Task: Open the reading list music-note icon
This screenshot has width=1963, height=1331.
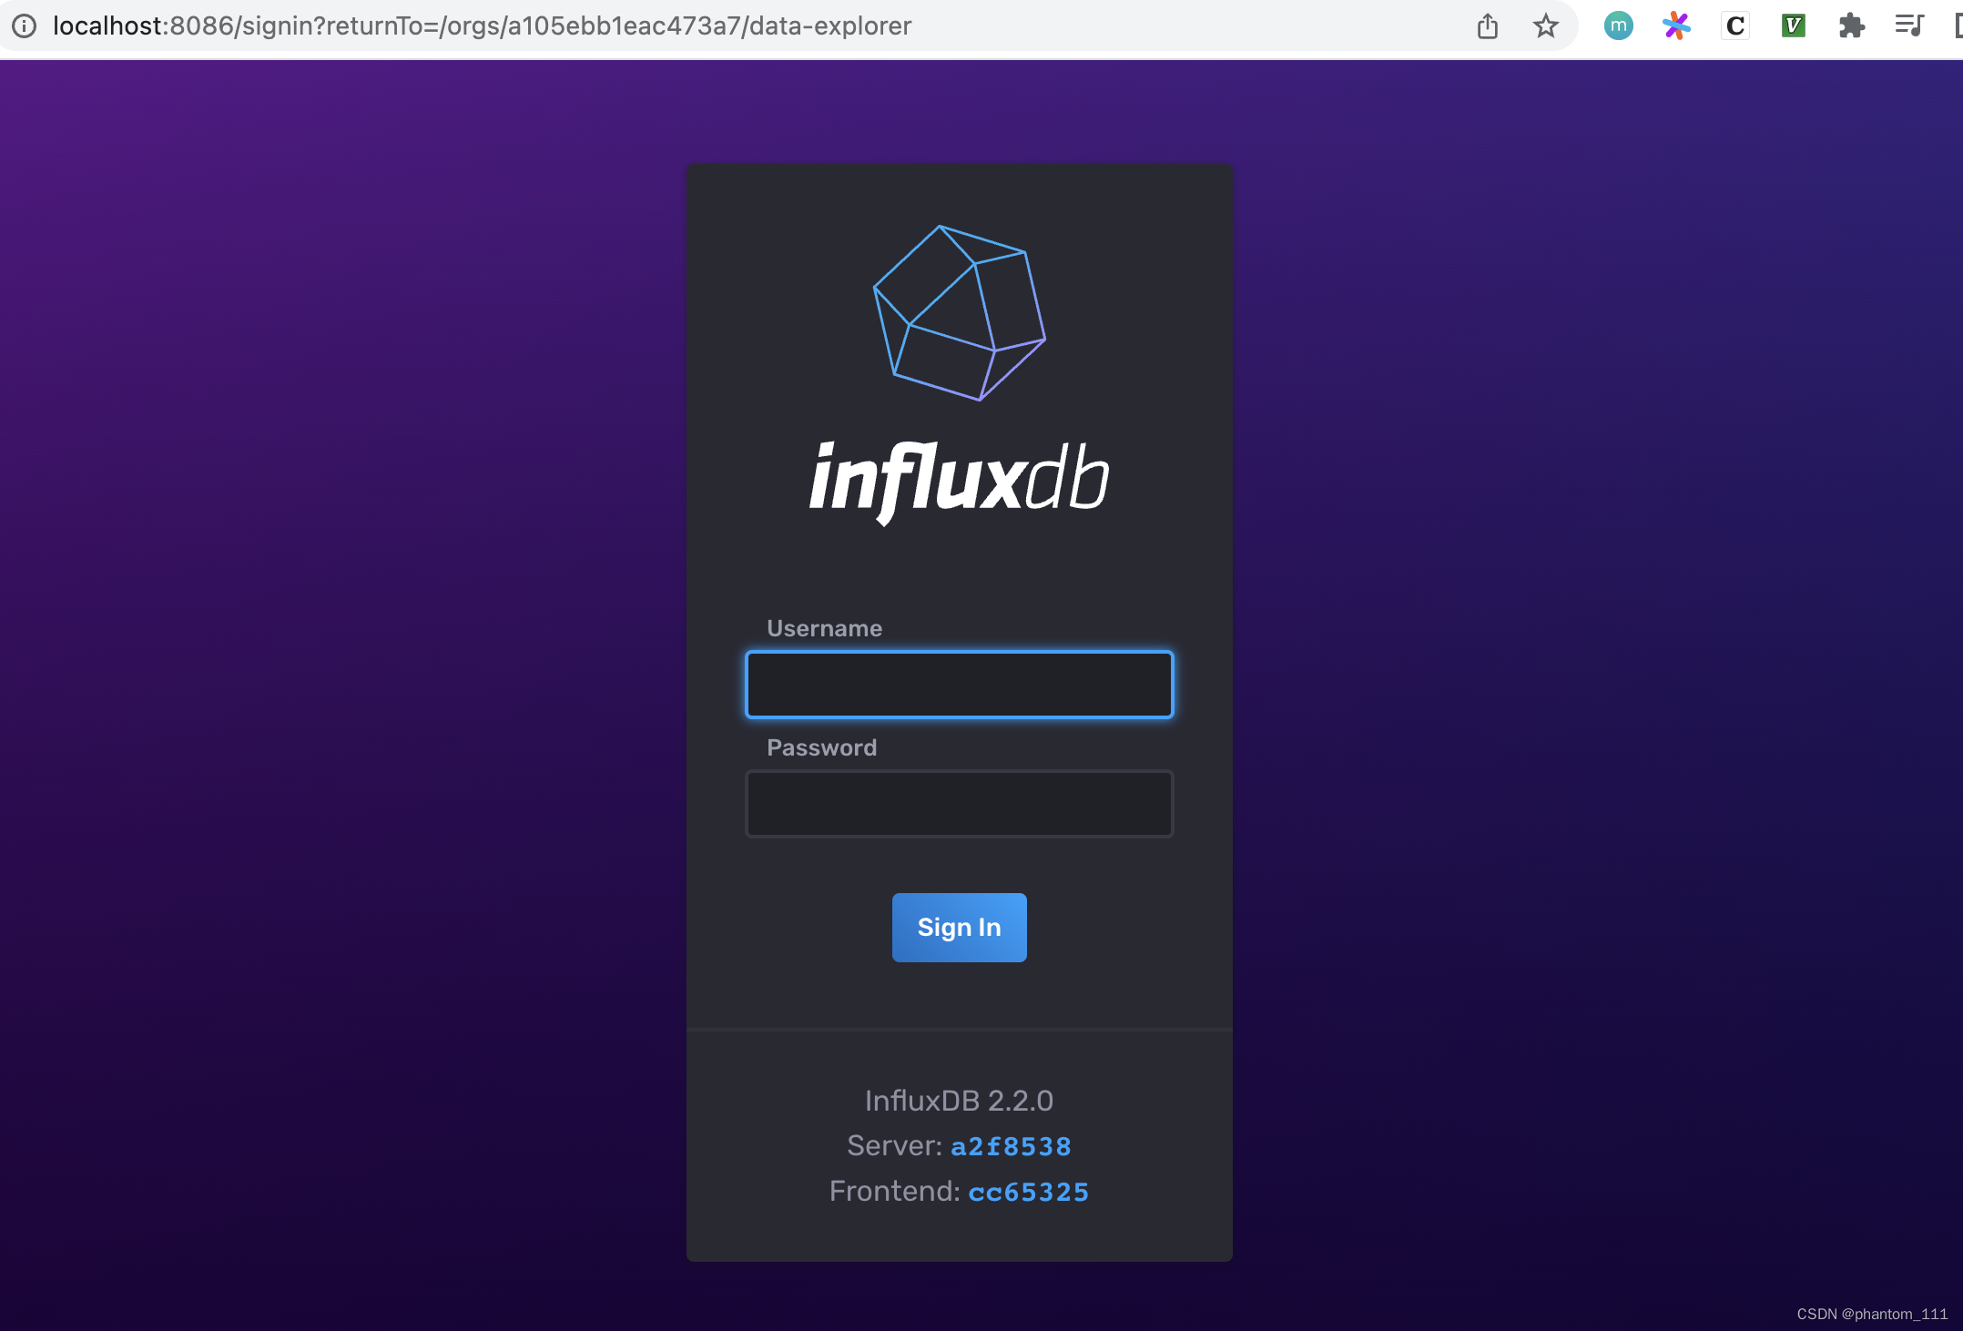Action: (1909, 25)
